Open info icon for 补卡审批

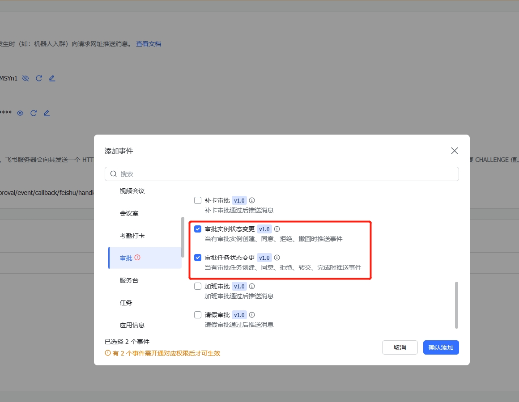point(252,200)
